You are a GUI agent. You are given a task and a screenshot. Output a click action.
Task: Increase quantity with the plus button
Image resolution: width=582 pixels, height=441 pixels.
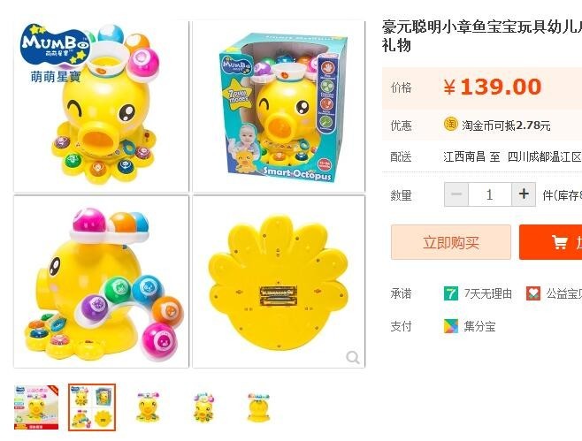pos(524,194)
